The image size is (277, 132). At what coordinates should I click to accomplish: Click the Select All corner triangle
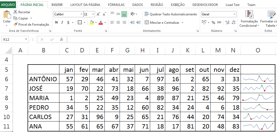click(x=8, y=50)
